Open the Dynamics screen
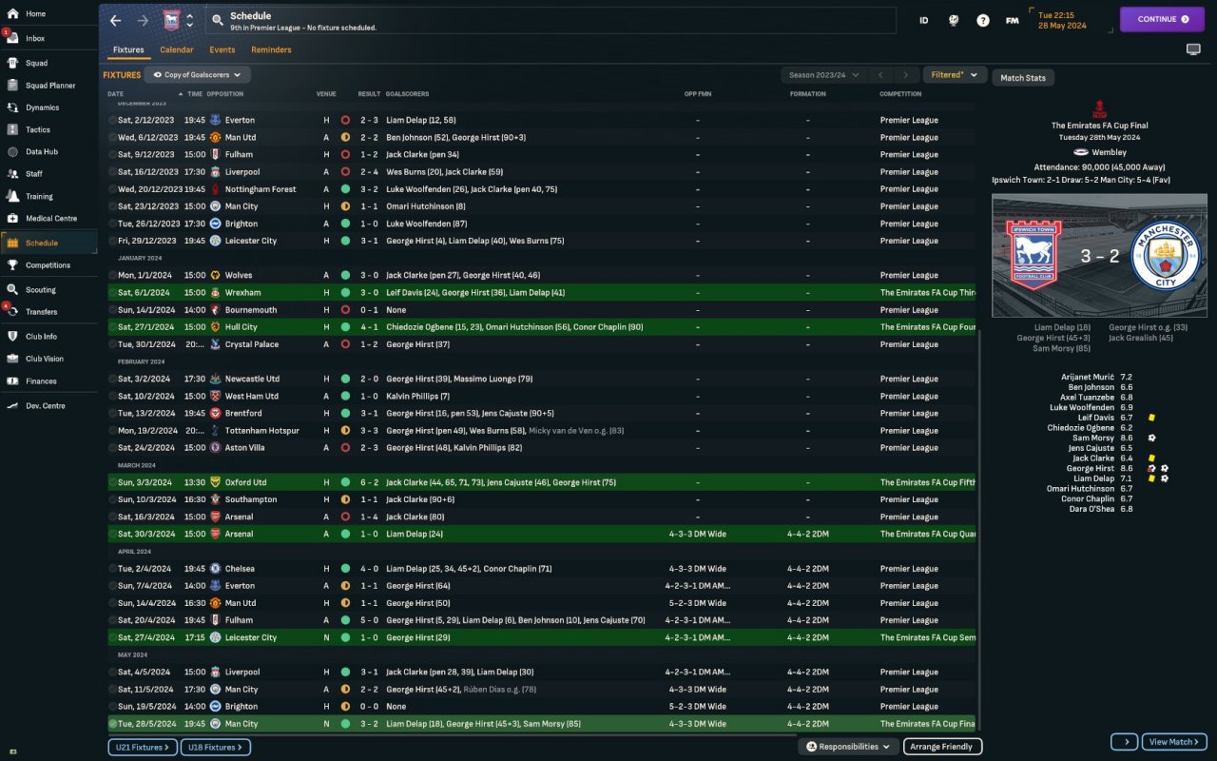 coord(42,107)
